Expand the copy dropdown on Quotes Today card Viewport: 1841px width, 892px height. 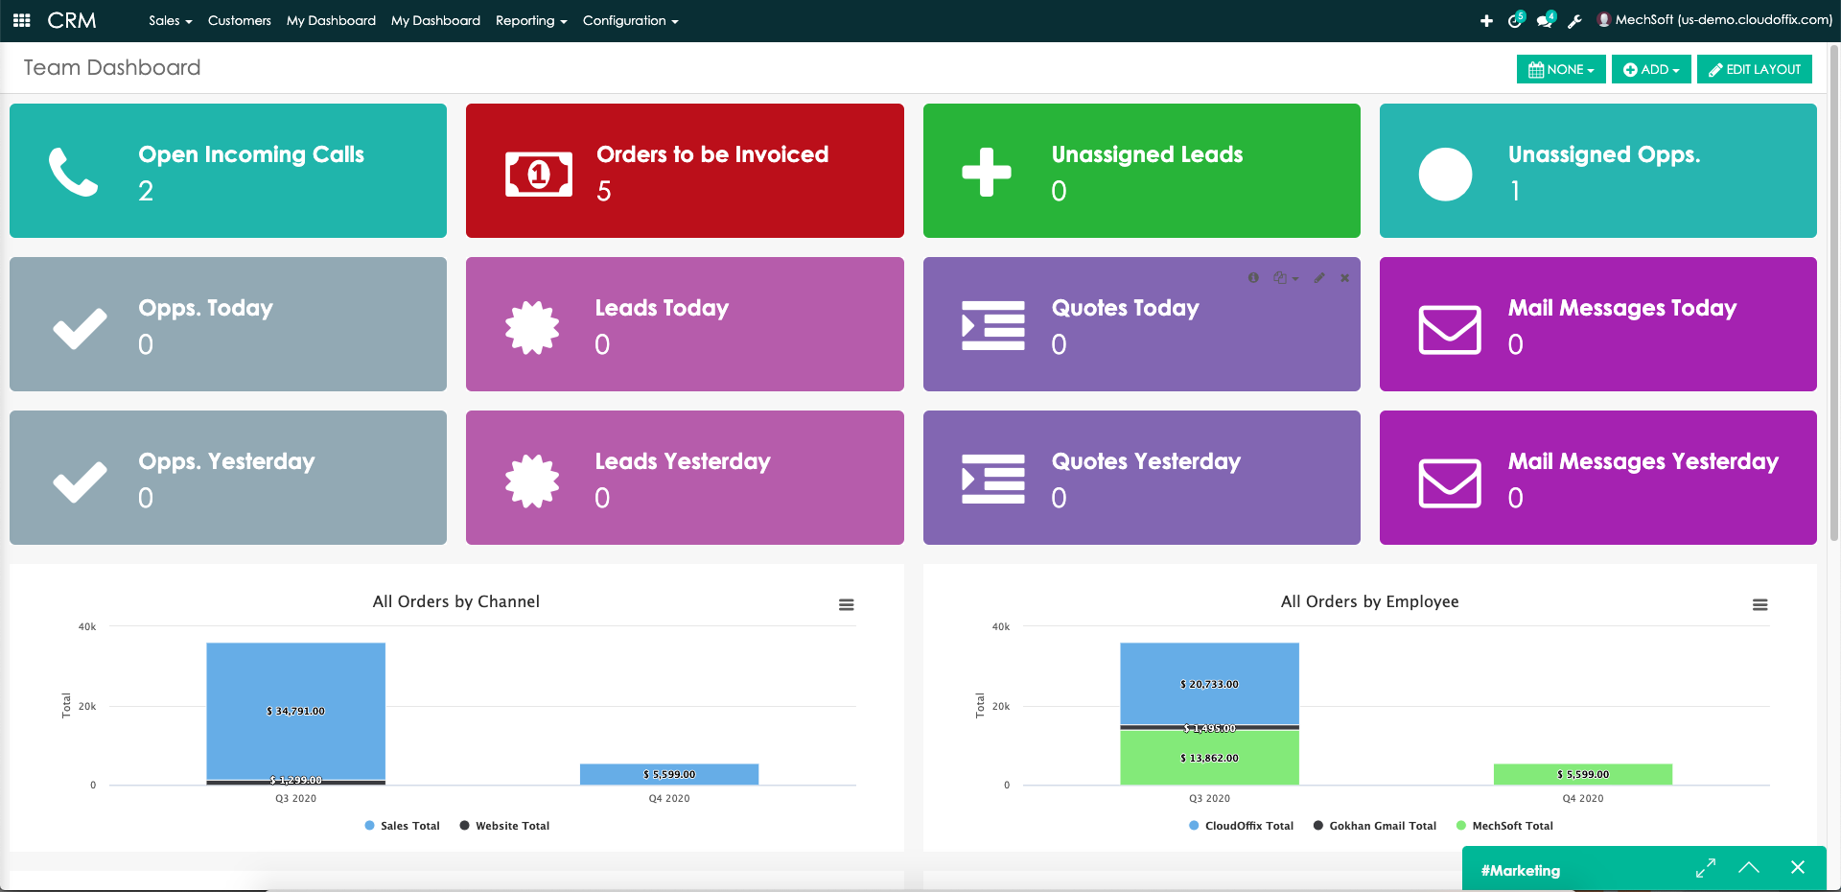[x=1286, y=277]
